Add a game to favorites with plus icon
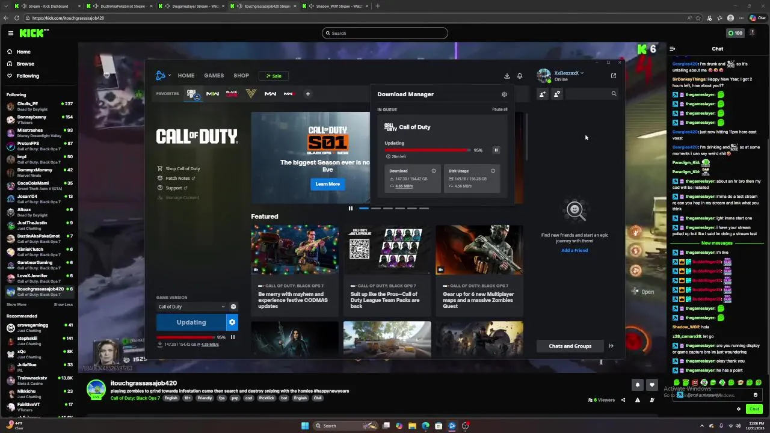 (307, 94)
